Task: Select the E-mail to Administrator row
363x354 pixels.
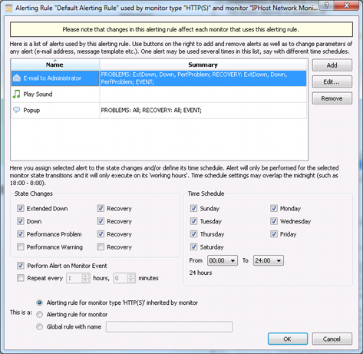Action: pos(159,78)
